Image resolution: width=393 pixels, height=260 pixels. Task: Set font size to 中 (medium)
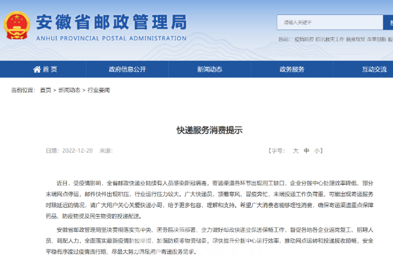(x=307, y=151)
